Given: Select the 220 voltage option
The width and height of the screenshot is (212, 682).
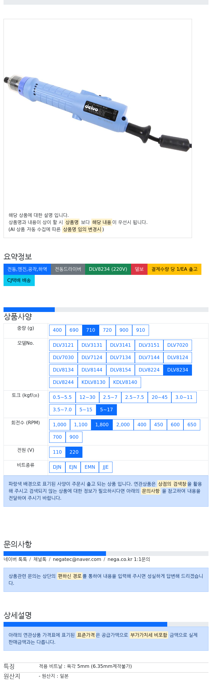Looking at the screenshot, I should pos(74,452).
